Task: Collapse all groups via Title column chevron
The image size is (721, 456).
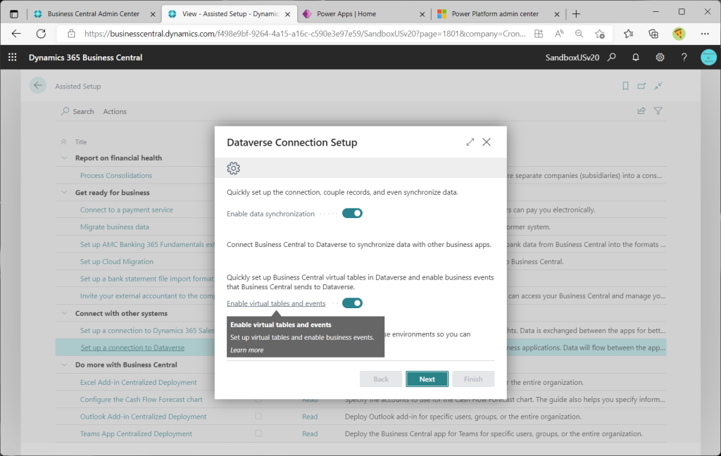Action: tap(64, 141)
